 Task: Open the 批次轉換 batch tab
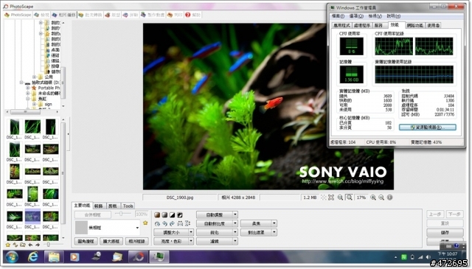(90, 15)
